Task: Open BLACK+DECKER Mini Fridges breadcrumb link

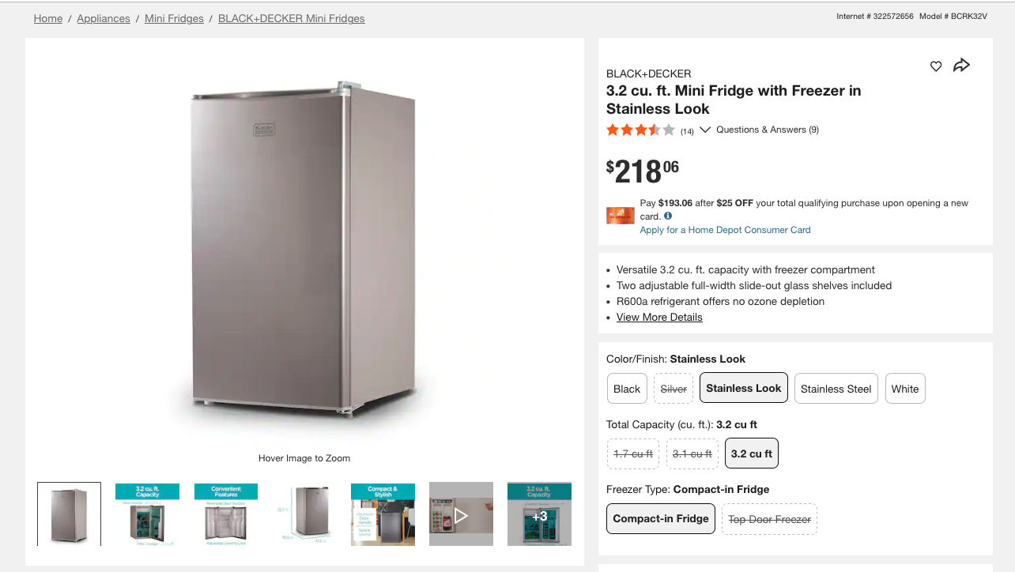Action: (x=291, y=18)
